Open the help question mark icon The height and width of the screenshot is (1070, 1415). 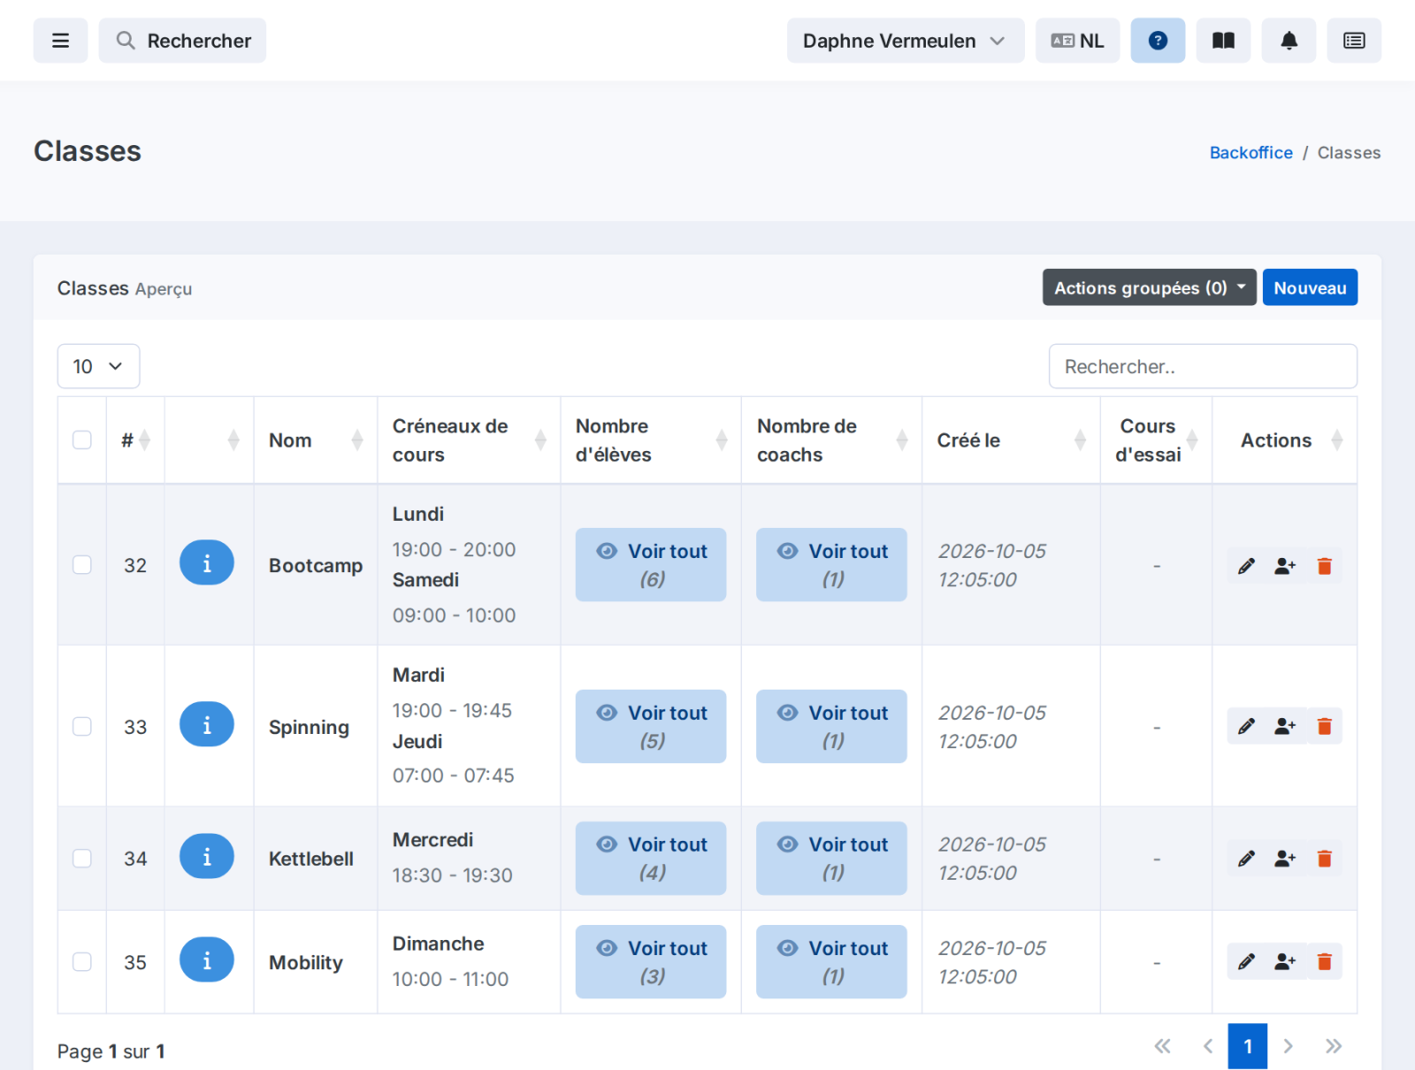1158,41
